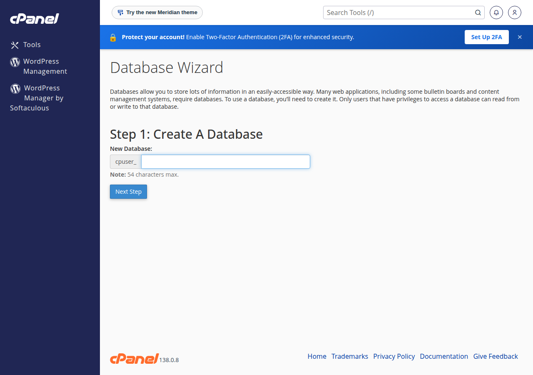
Task: Click the search magnifier icon
Action: pyautogui.click(x=478, y=12)
